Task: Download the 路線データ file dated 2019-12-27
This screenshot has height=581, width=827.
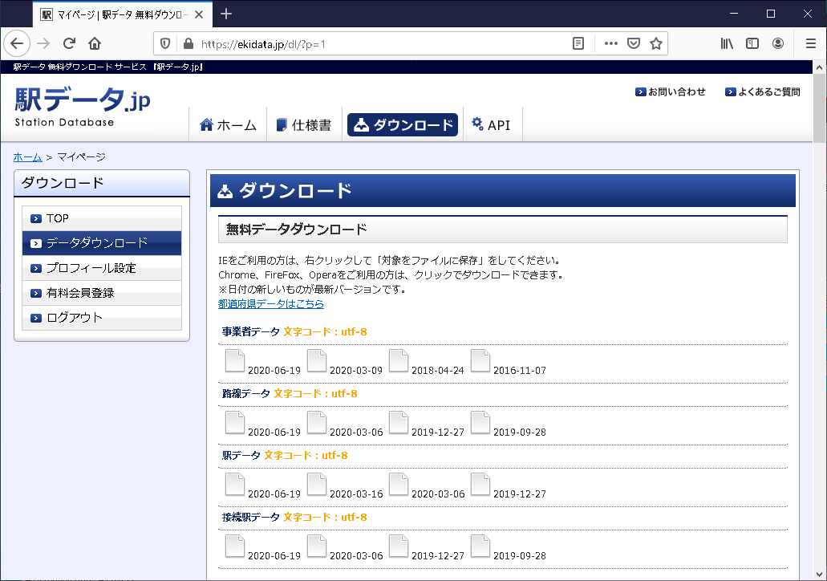Action: (399, 423)
